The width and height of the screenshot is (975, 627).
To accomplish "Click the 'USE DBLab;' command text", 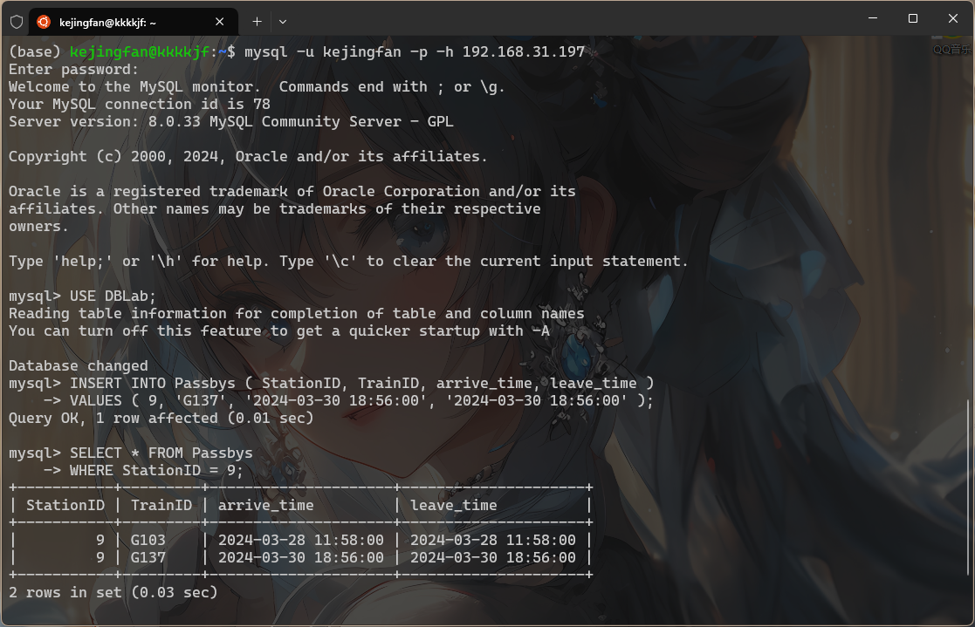I will pos(113,296).
